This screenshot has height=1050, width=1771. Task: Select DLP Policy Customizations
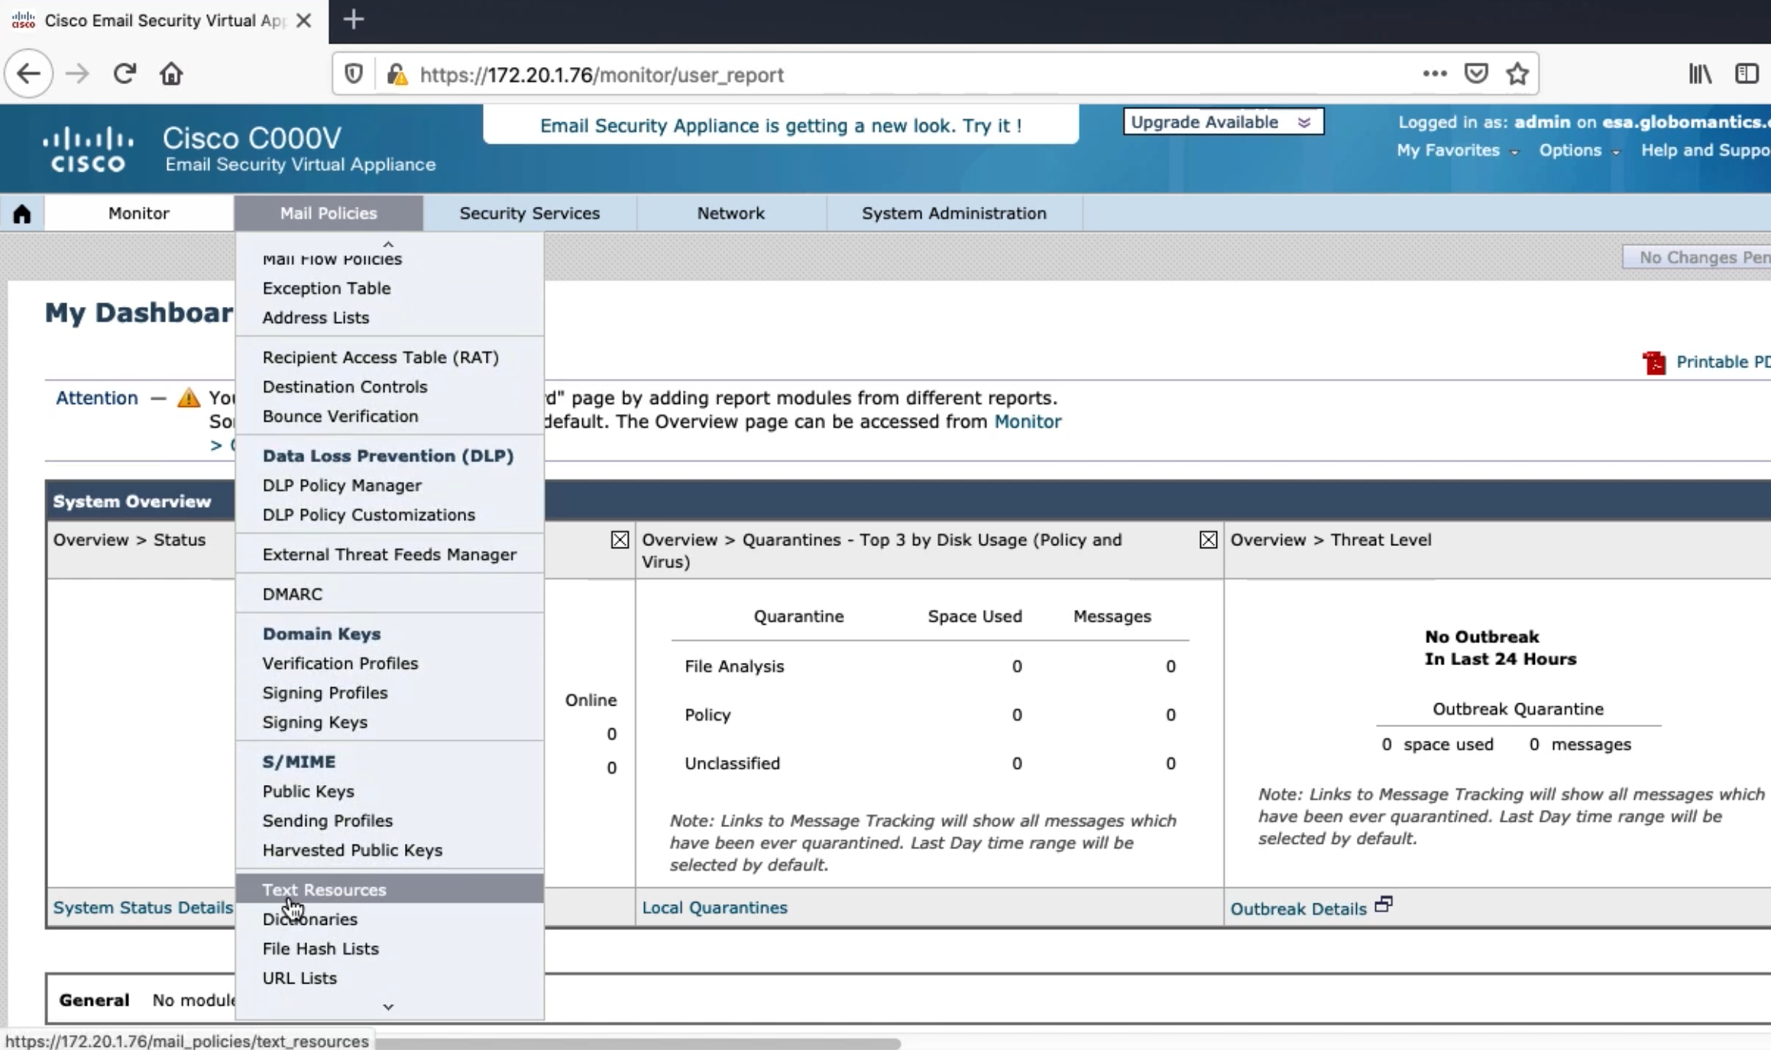(x=368, y=515)
